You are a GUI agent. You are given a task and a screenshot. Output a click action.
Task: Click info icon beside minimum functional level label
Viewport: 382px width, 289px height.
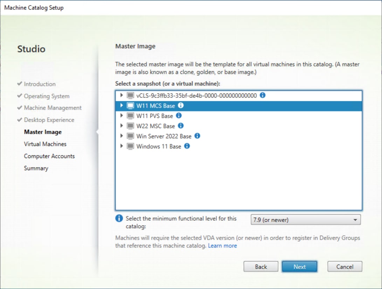pyautogui.click(x=119, y=218)
